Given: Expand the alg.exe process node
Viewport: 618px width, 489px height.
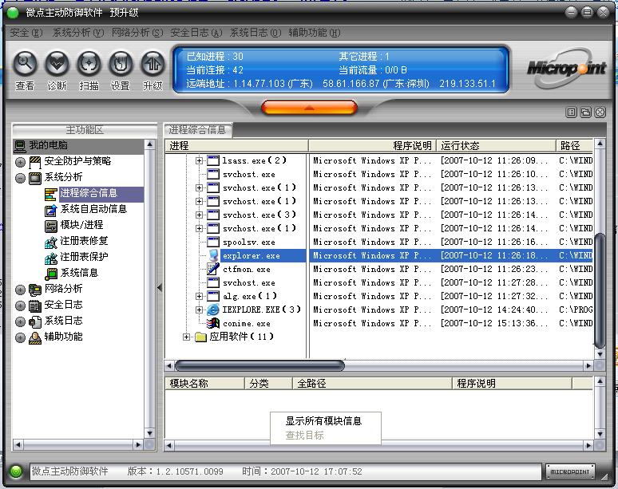Looking at the screenshot, I should pos(199,296).
